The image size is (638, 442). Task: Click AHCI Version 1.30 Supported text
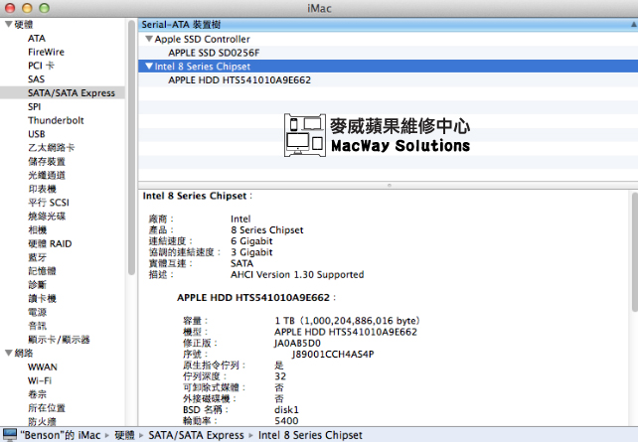point(297,275)
